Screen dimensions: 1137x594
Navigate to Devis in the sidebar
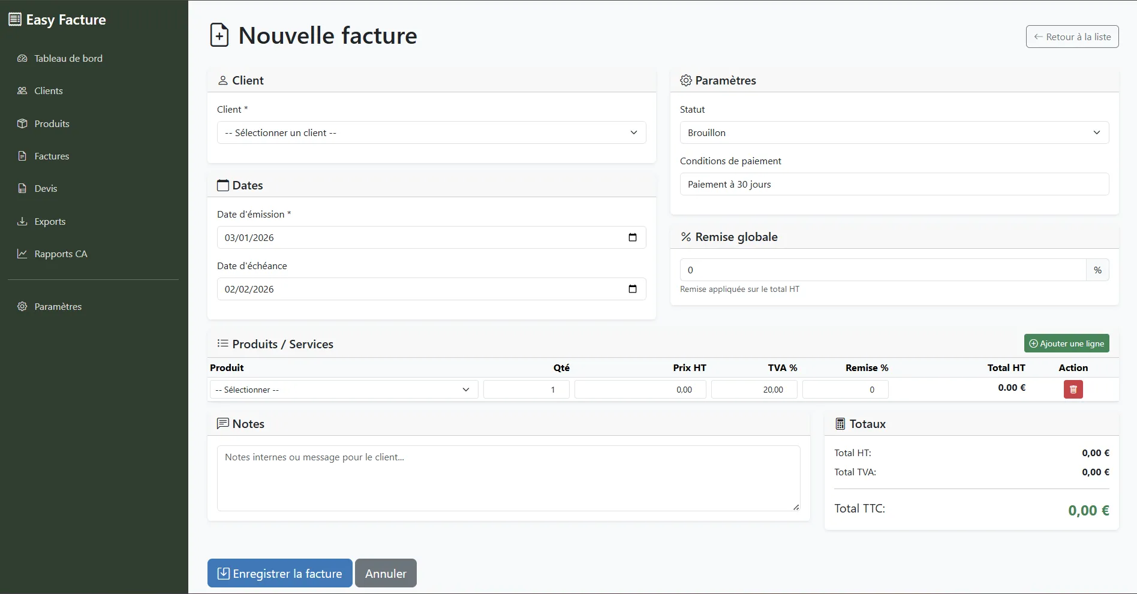(46, 189)
